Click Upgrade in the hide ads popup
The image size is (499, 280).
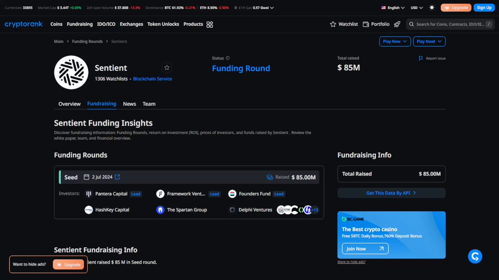[x=68, y=265]
